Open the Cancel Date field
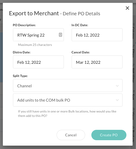 (x=97, y=62)
